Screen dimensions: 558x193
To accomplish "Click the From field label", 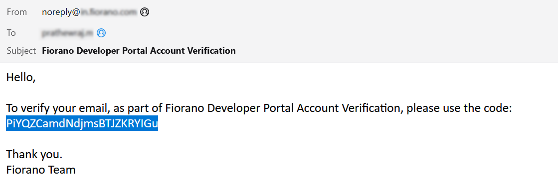I will [17, 12].
